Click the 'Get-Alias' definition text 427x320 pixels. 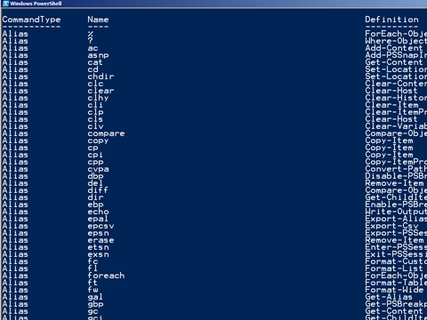389,297
